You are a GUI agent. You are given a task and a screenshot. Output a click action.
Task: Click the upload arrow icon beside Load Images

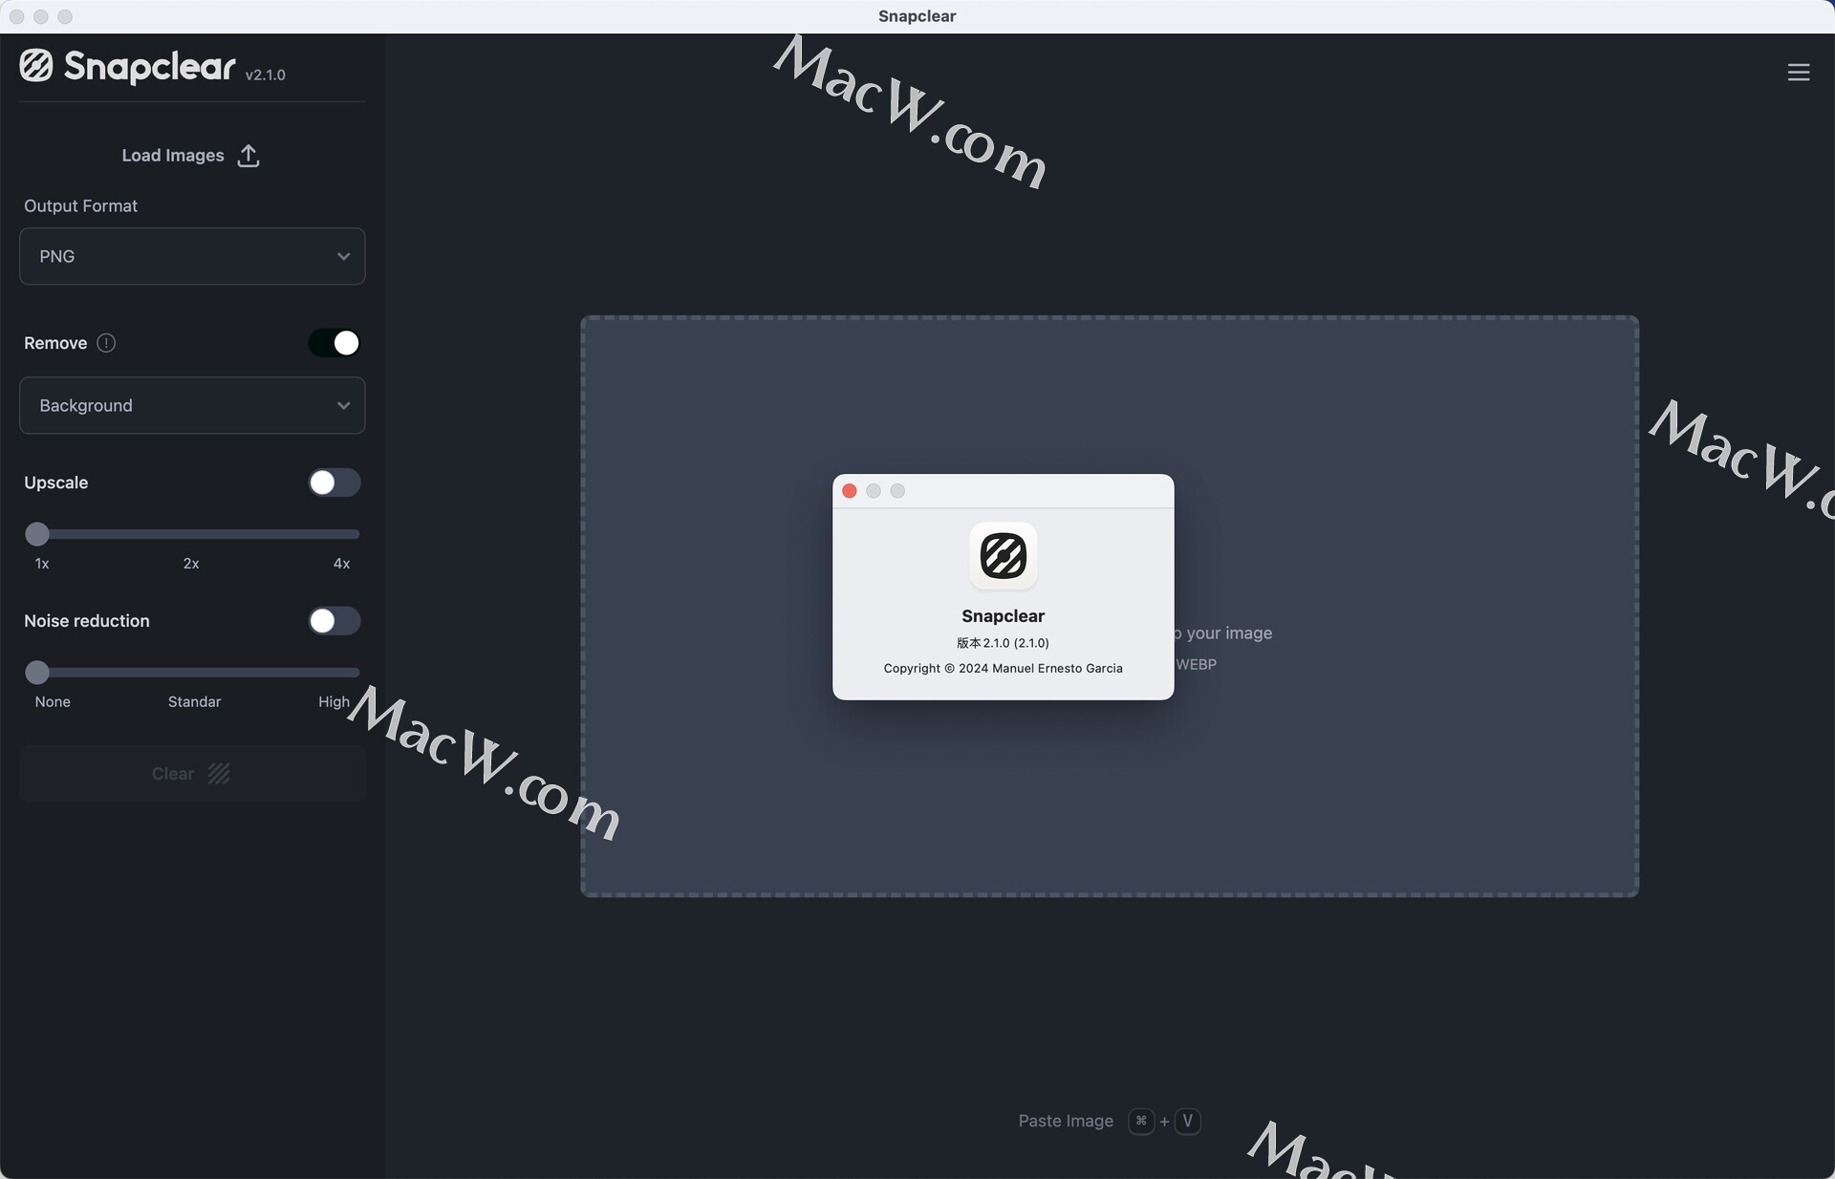tap(248, 156)
